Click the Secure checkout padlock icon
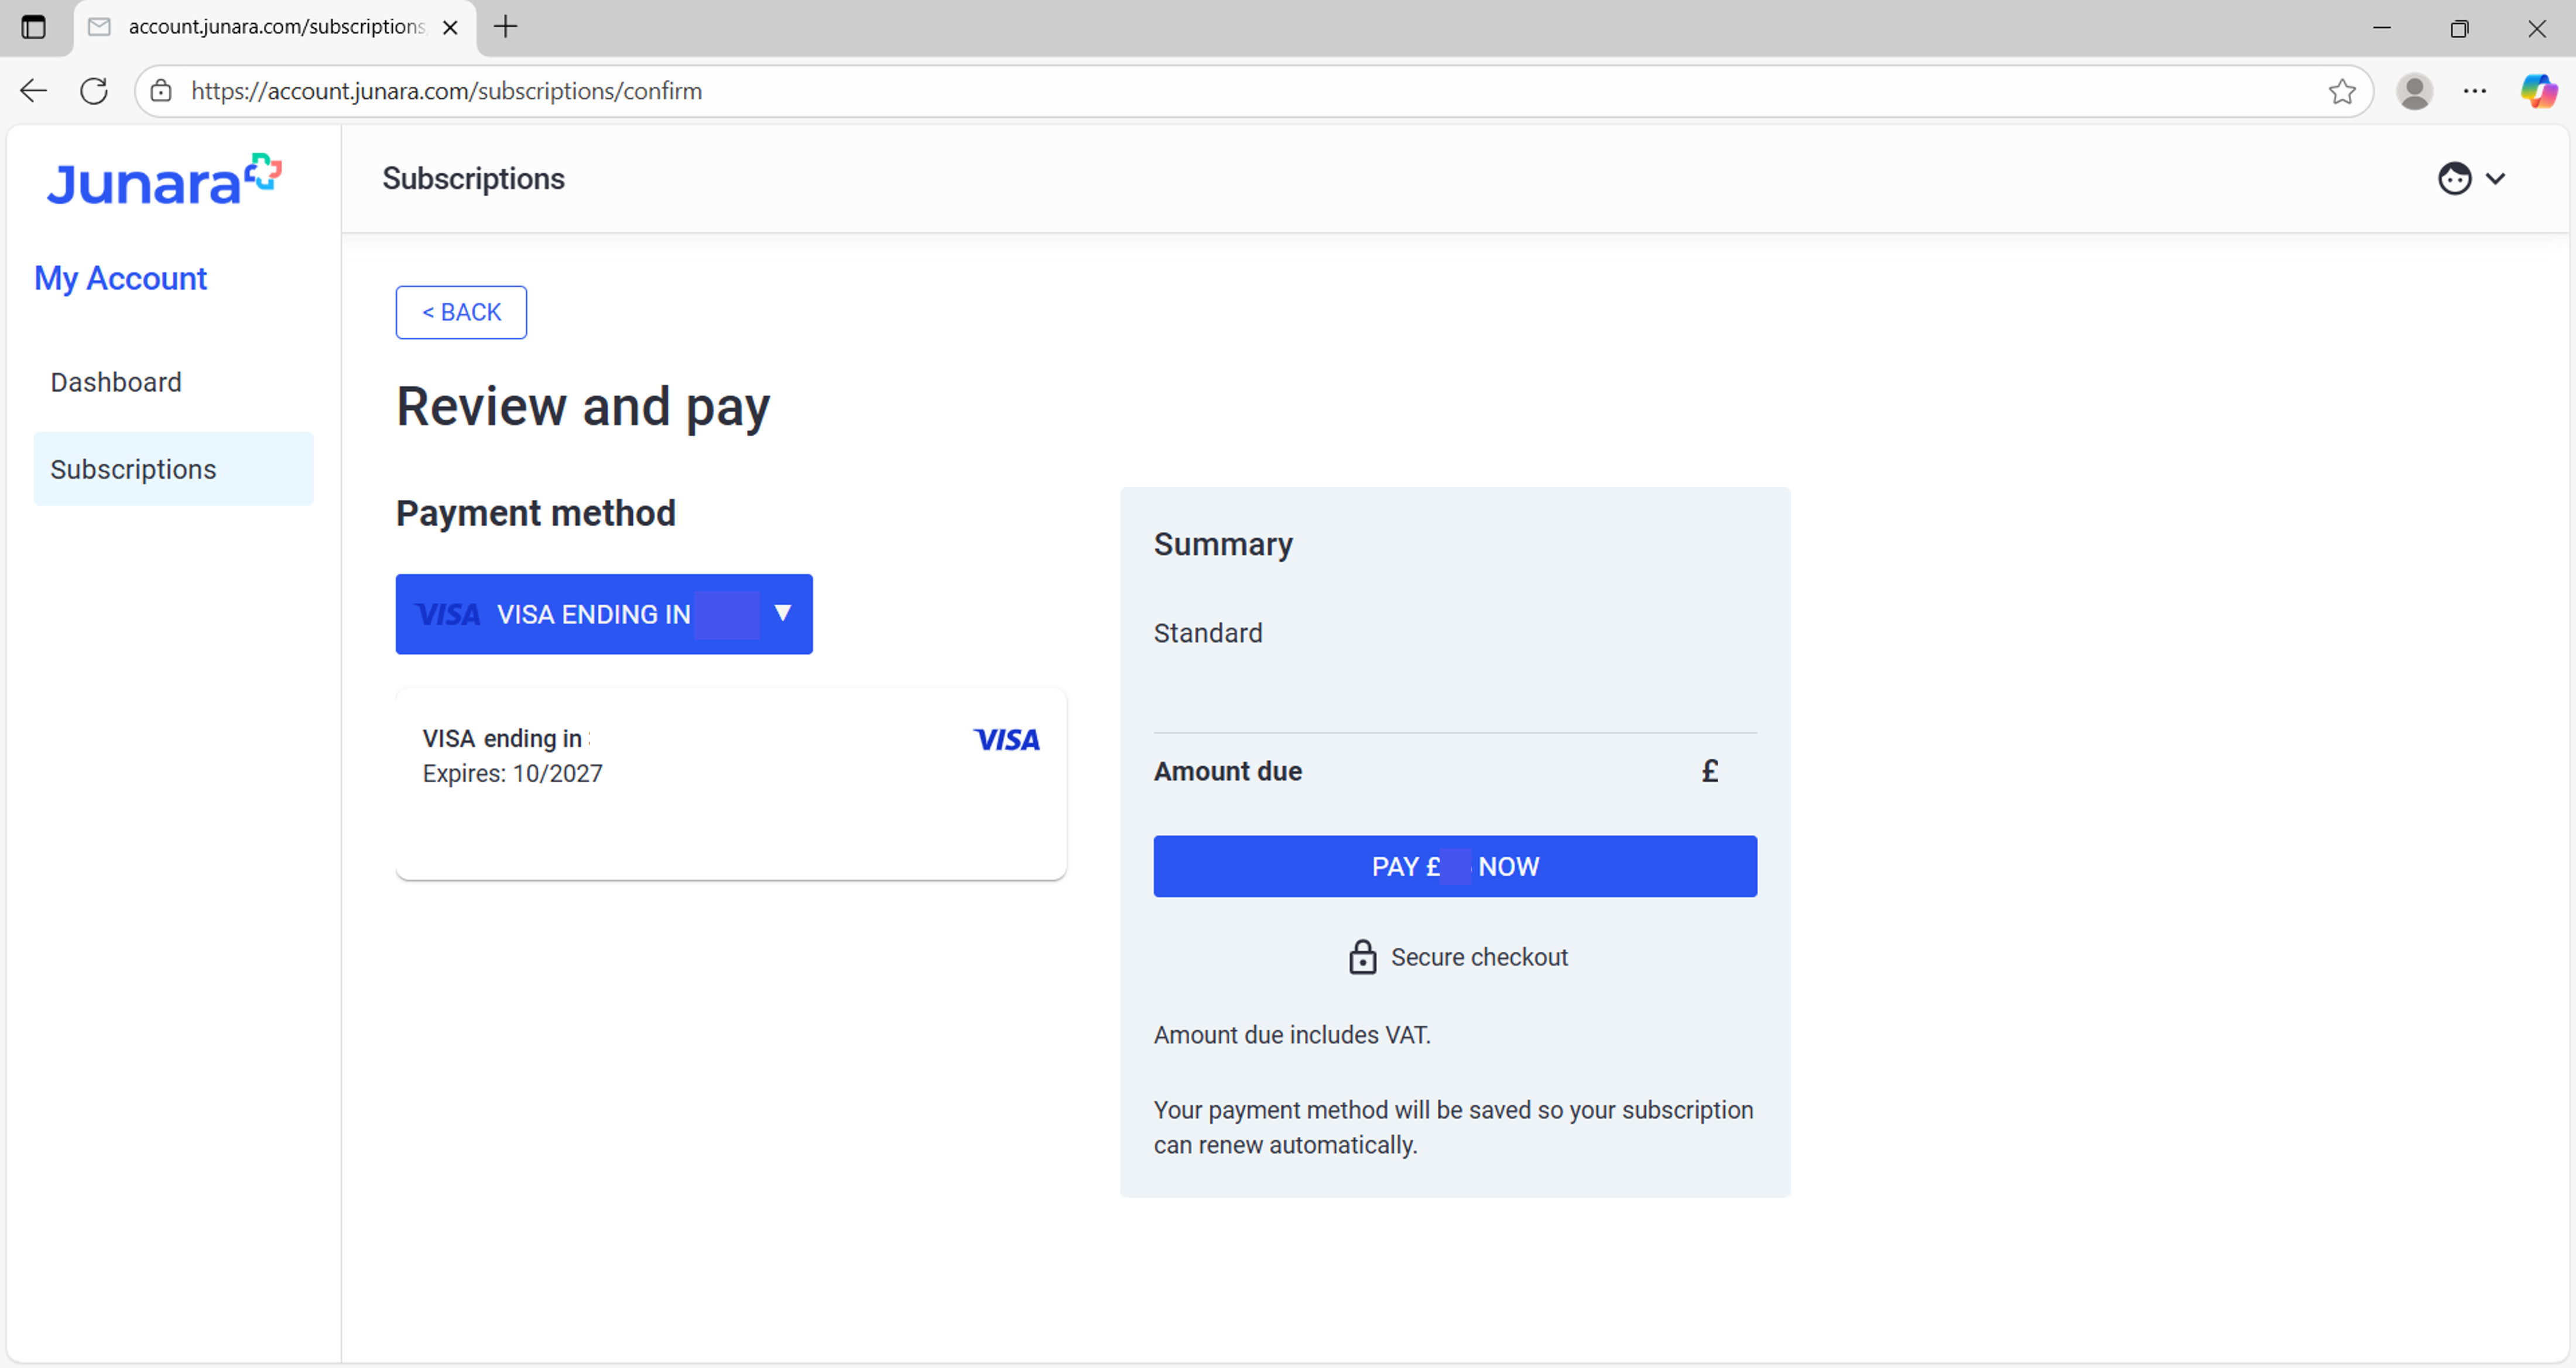Screen dimensions: 2576x1368 pyautogui.click(x=1362, y=957)
